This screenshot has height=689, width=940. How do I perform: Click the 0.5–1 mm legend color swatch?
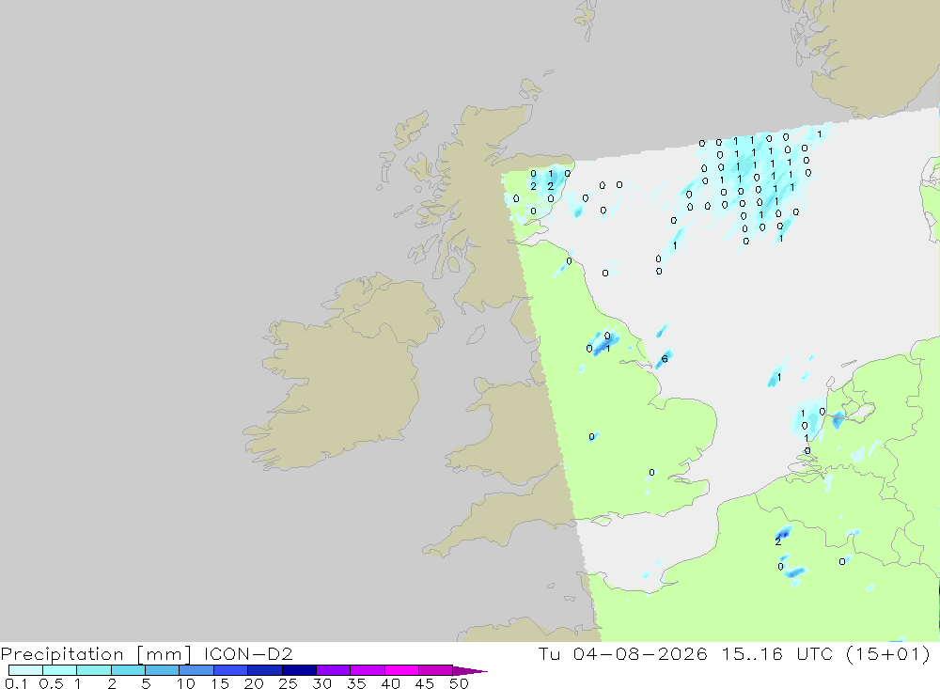click(x=60, y=670)
